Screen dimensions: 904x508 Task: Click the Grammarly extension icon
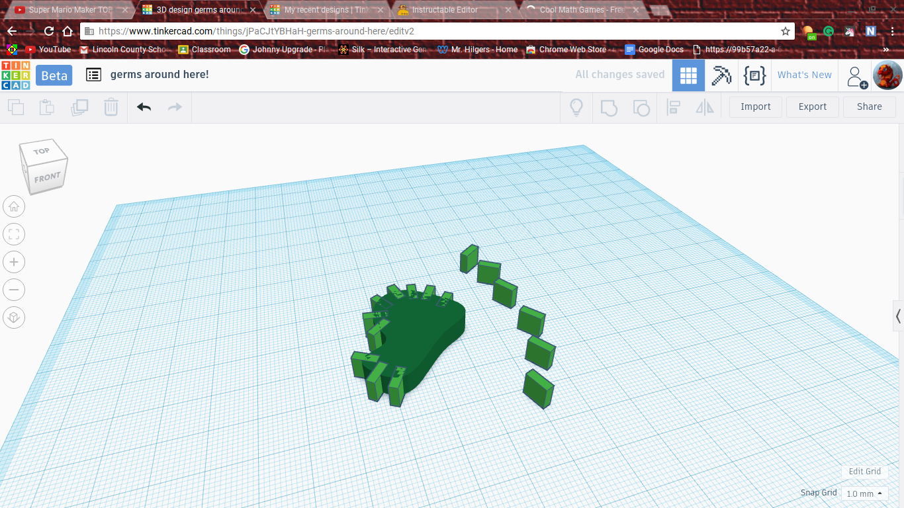tap(829, 31)
